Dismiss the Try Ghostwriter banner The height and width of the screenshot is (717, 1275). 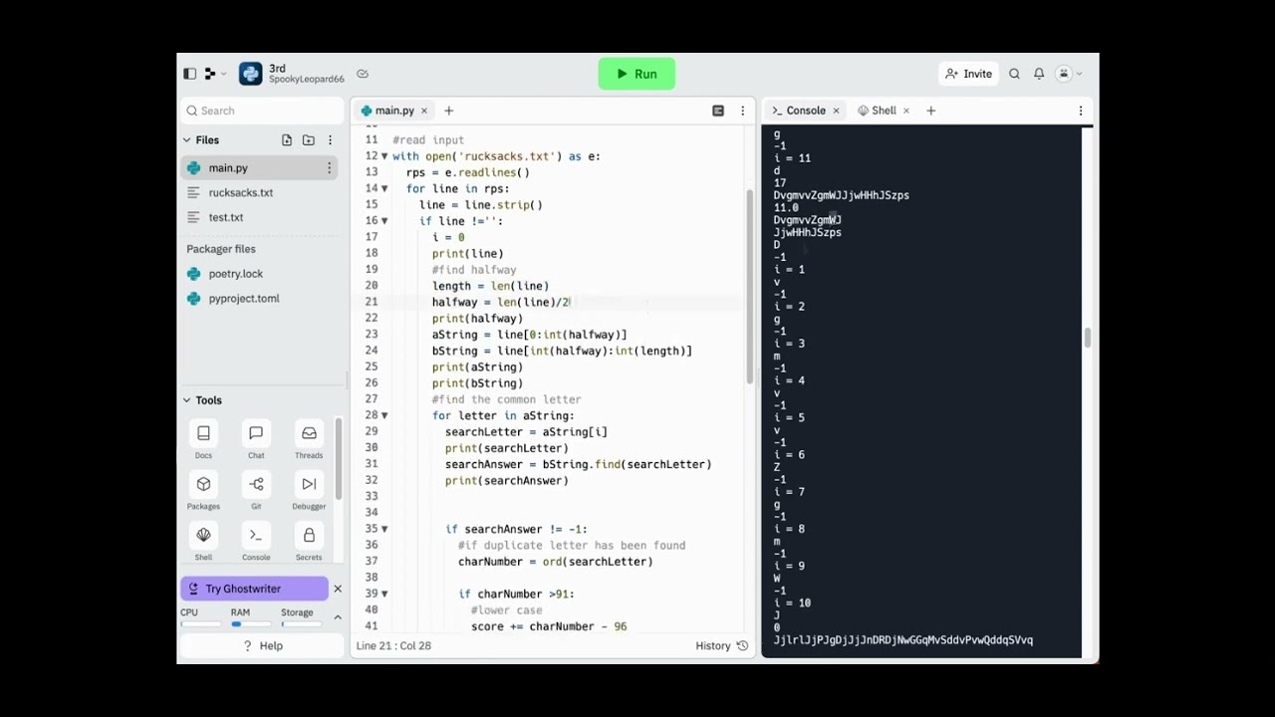click(338, 589)
